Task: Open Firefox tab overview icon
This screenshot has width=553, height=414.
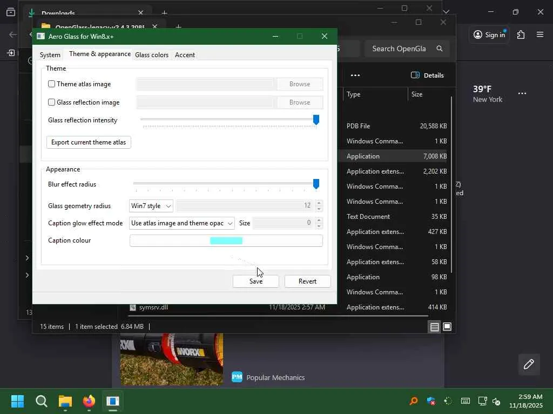Action: (11, 12)
